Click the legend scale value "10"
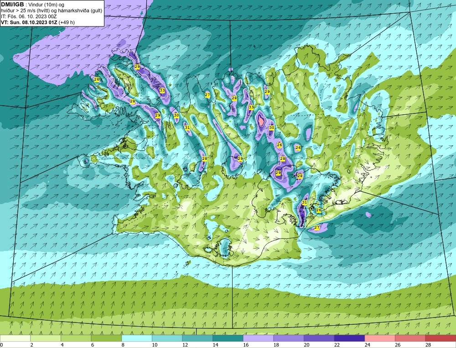456x348 pixels. pos(155,345)
